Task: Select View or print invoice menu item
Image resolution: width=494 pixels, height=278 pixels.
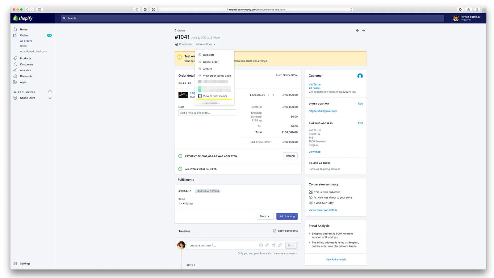Action: coord(215,96)
